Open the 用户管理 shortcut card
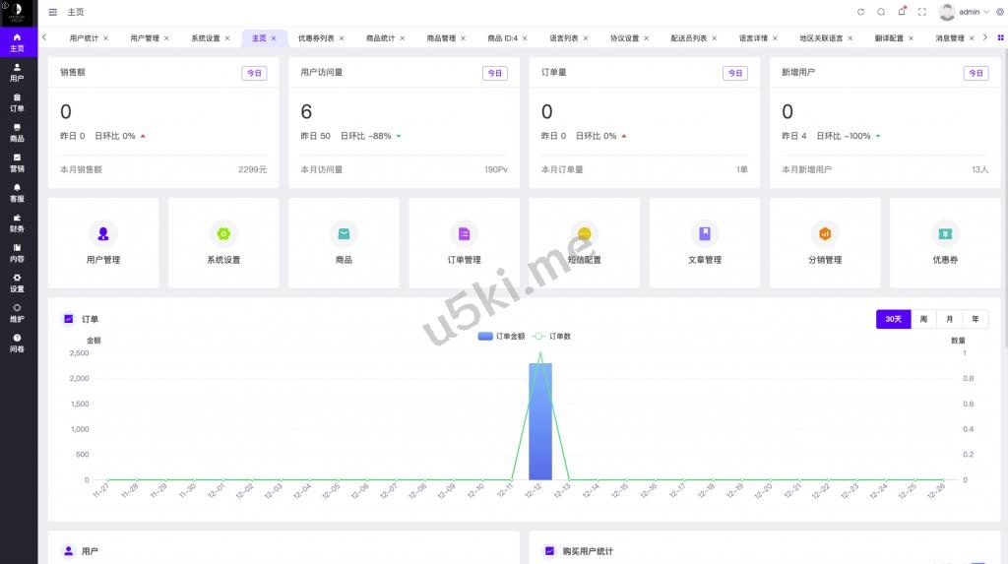Viewport: 1008px width, 564px height. (x=103, y=243)
